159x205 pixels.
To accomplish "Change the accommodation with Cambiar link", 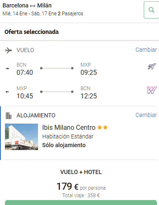I will click(146, 115).
